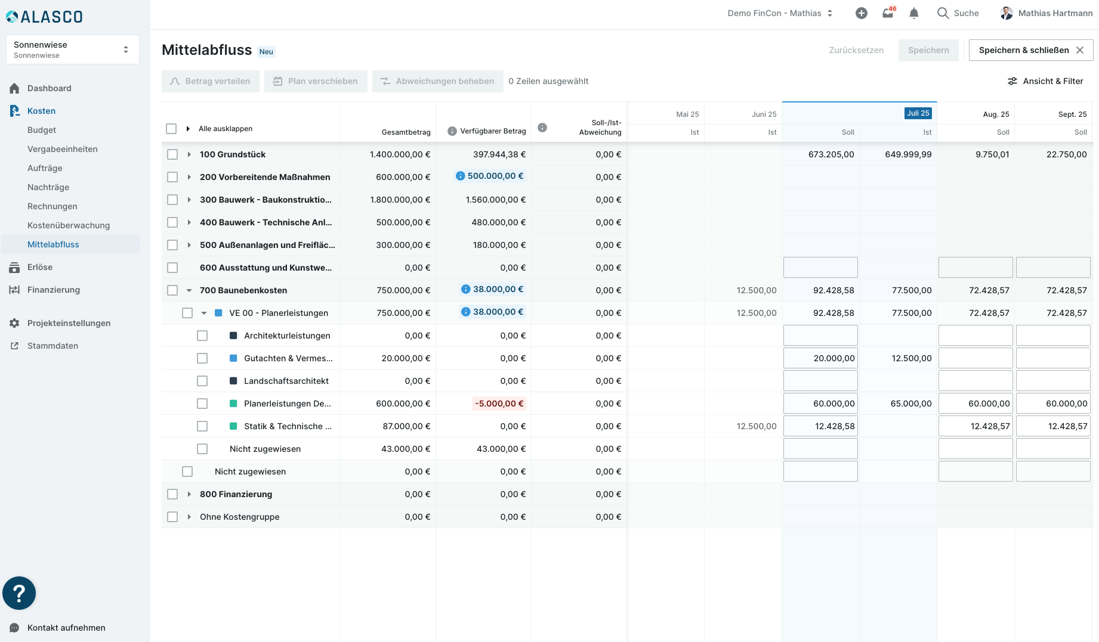This screenshot has height=642, width=1099.
Task: Collapse the 700 Baunebenkosten group
Action: click(x=189, y=290)
